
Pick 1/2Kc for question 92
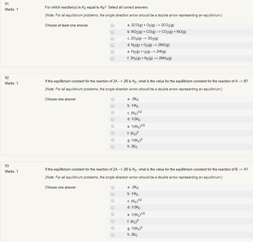click(112, 119)
